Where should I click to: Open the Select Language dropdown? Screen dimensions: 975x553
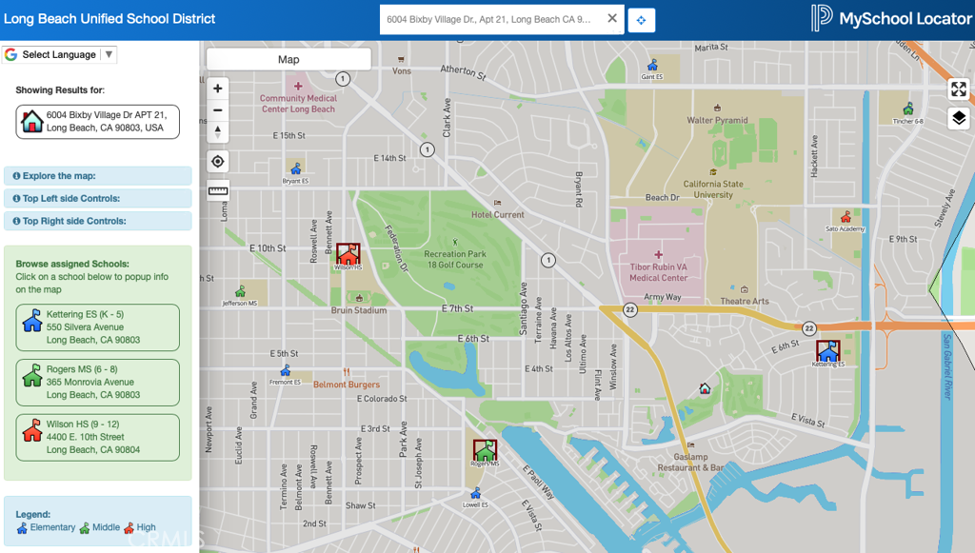click(59, 54)
